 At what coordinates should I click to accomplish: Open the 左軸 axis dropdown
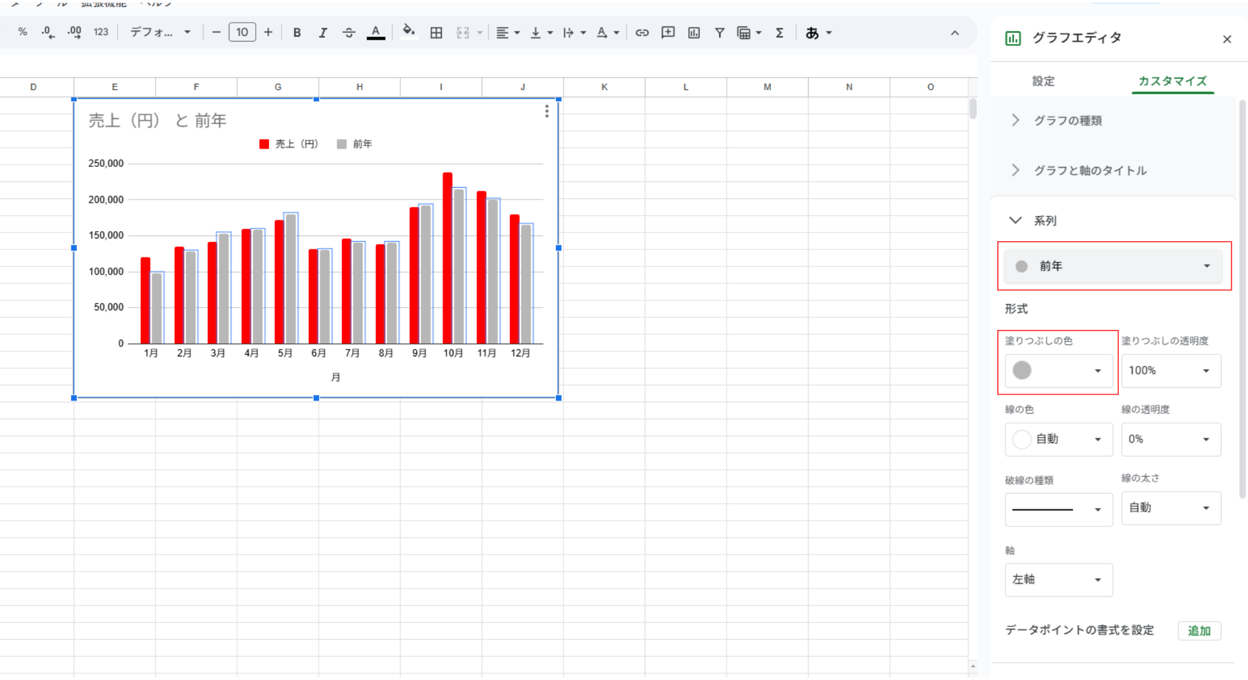coord(1058,579)
